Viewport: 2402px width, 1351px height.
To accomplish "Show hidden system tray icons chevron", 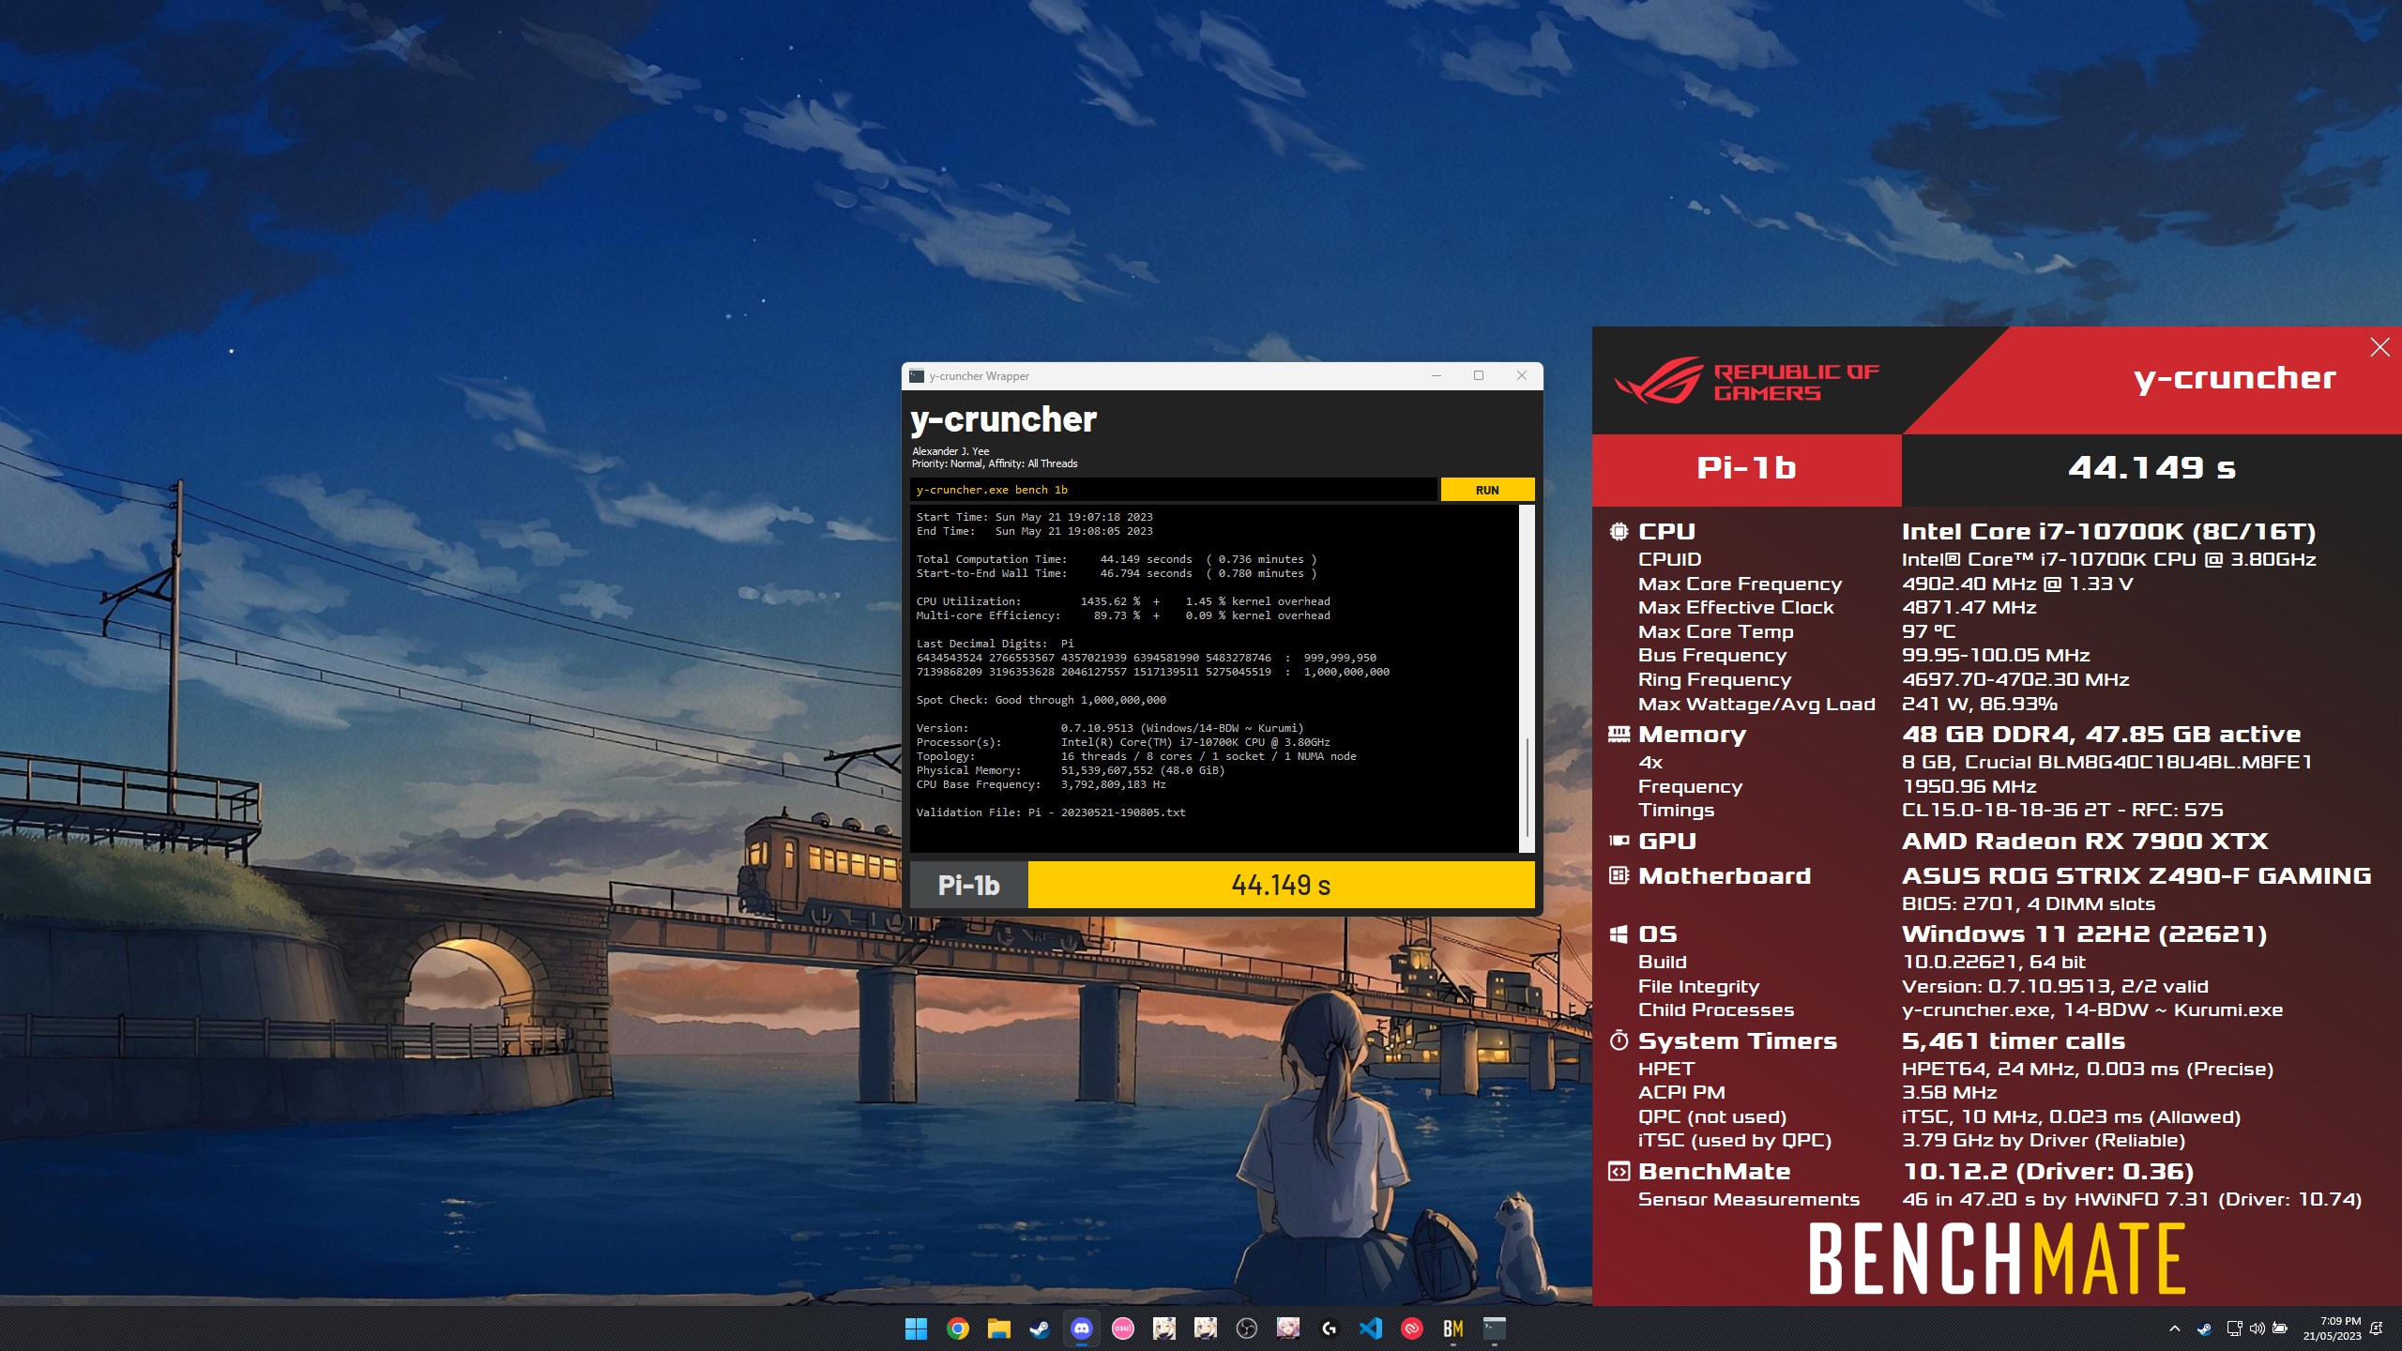I will (x=2175, y=1328).
